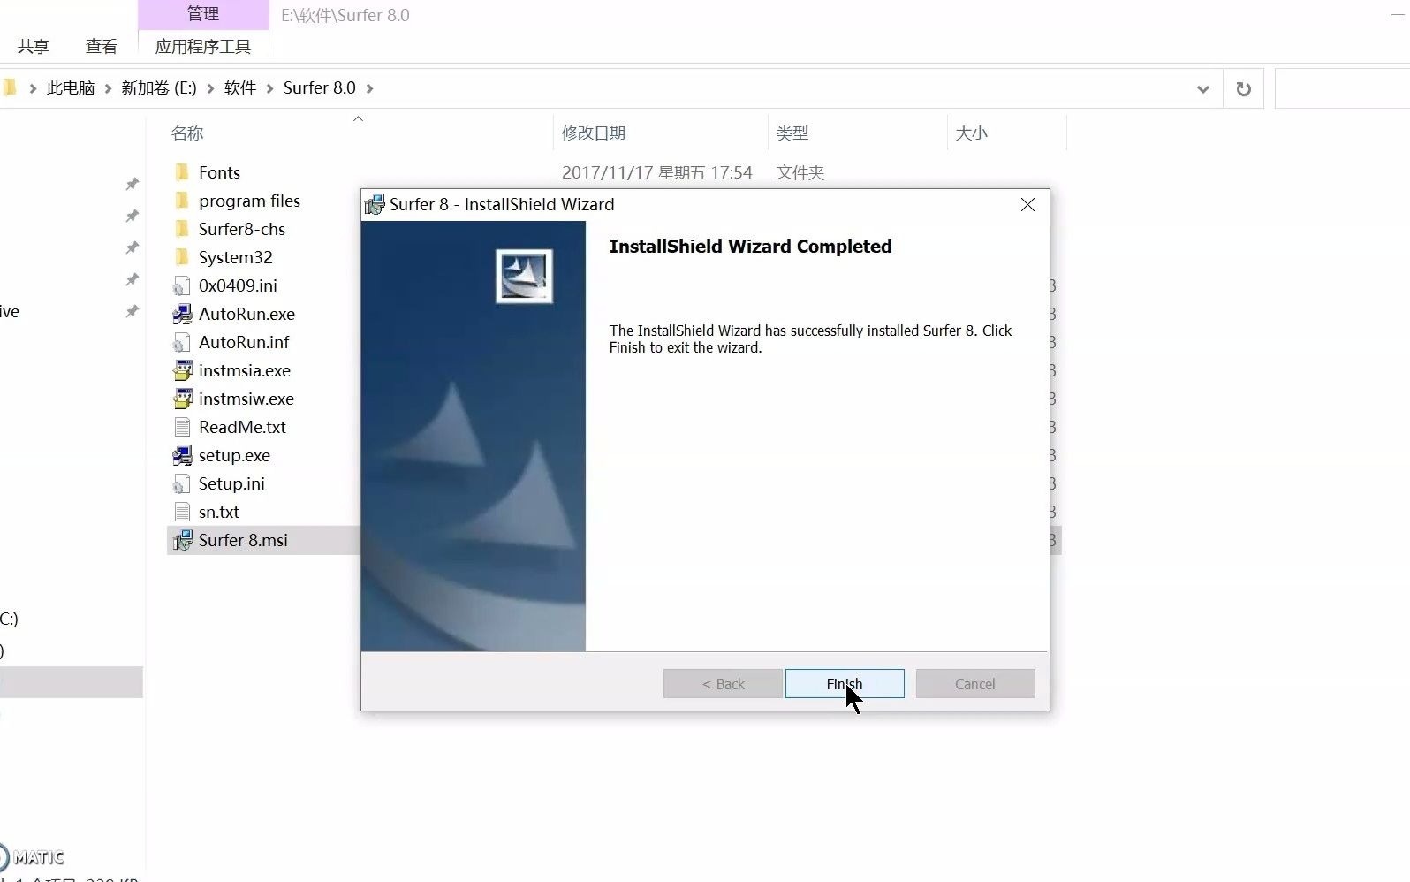Image resolution: width=1410 pixels, height=882 pixels.
Task: Select the Surfer8-chs folder name
Action: 242,229
